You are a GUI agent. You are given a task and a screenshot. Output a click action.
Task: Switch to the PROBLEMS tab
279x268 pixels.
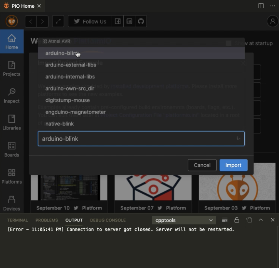pyautogui.click(x=47, y=220)
